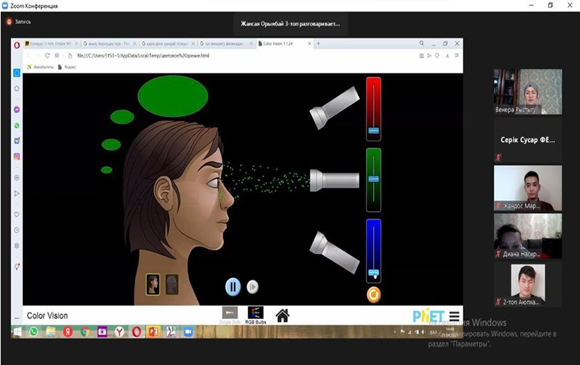Go to the PhET home screen
Image resolution: width=580 pixels, height=365 pixels.
283,316
